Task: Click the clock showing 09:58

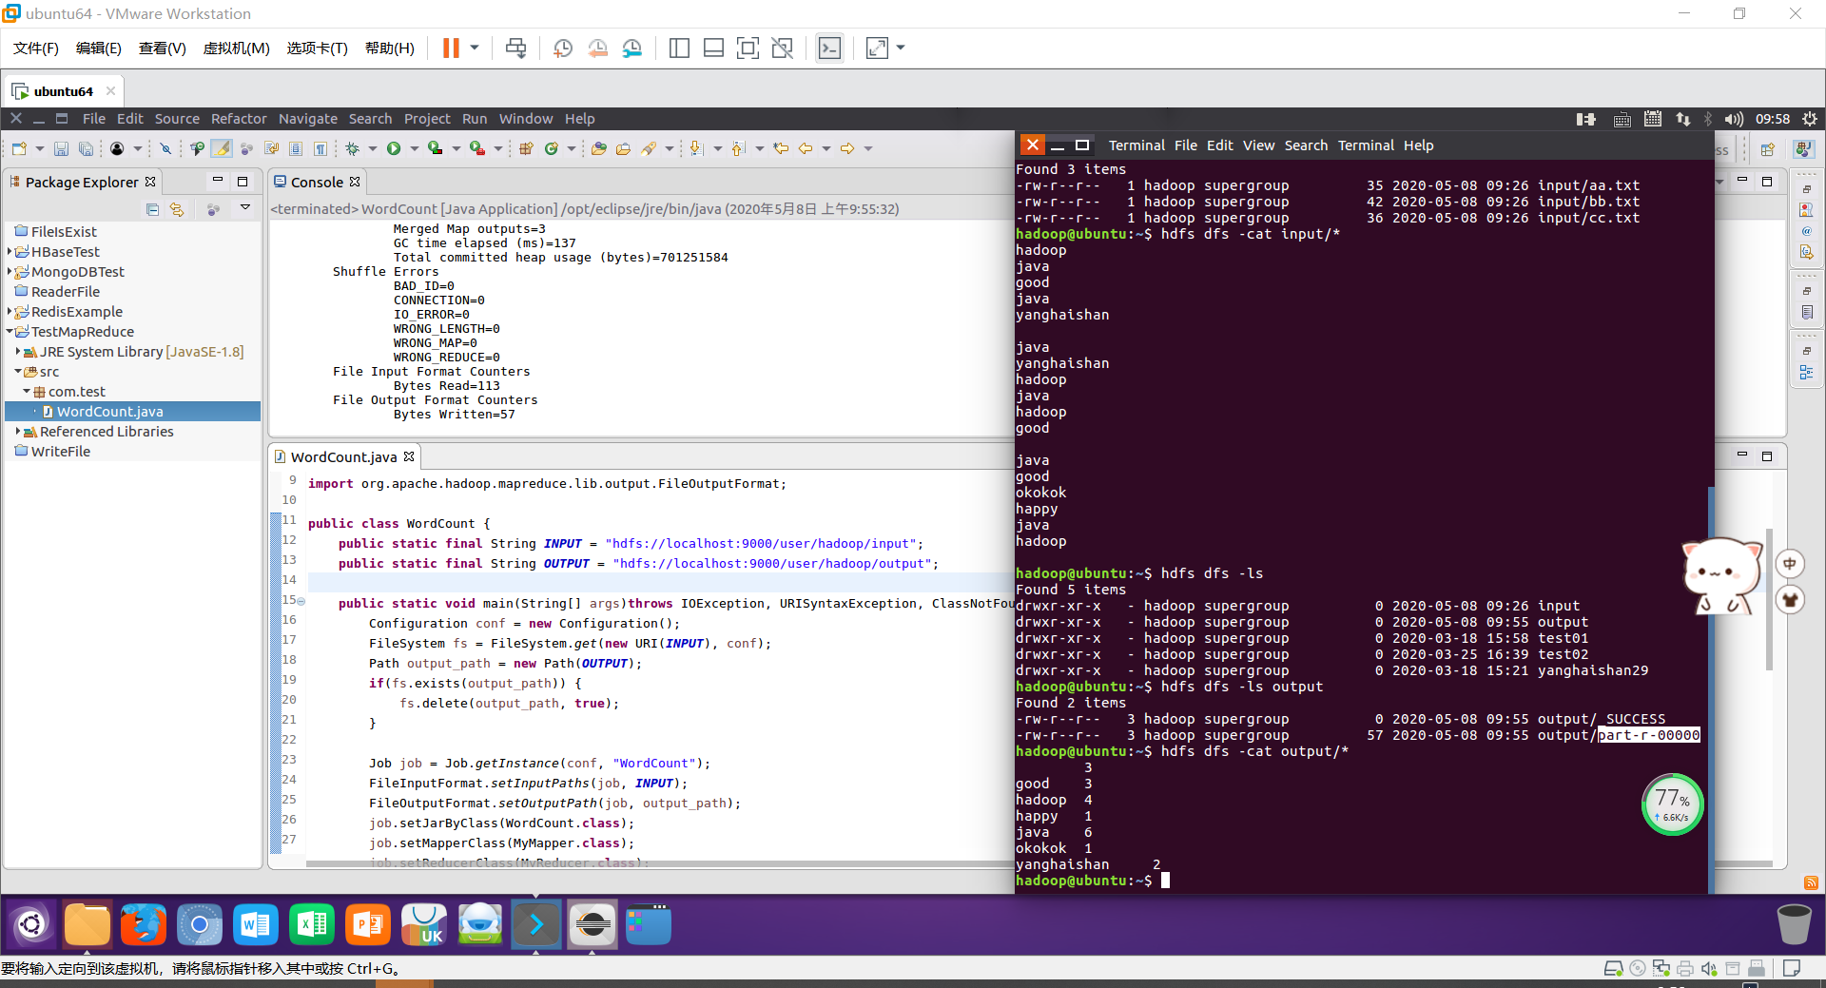Action: pyautogui.click(x=1772, y=119)
